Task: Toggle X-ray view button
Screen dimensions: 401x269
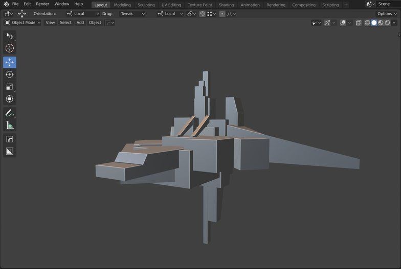Action: [359, 23]
